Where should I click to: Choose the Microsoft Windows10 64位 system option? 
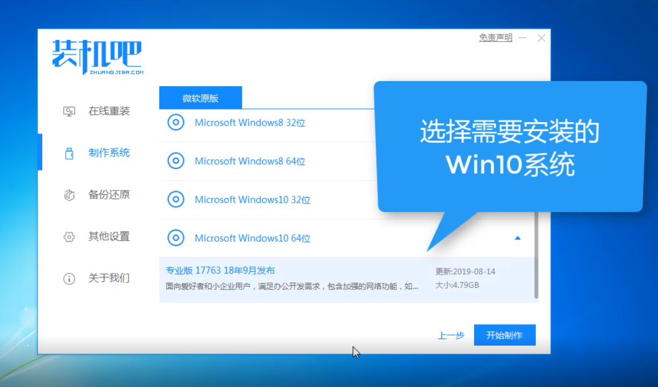click(253, 238)
